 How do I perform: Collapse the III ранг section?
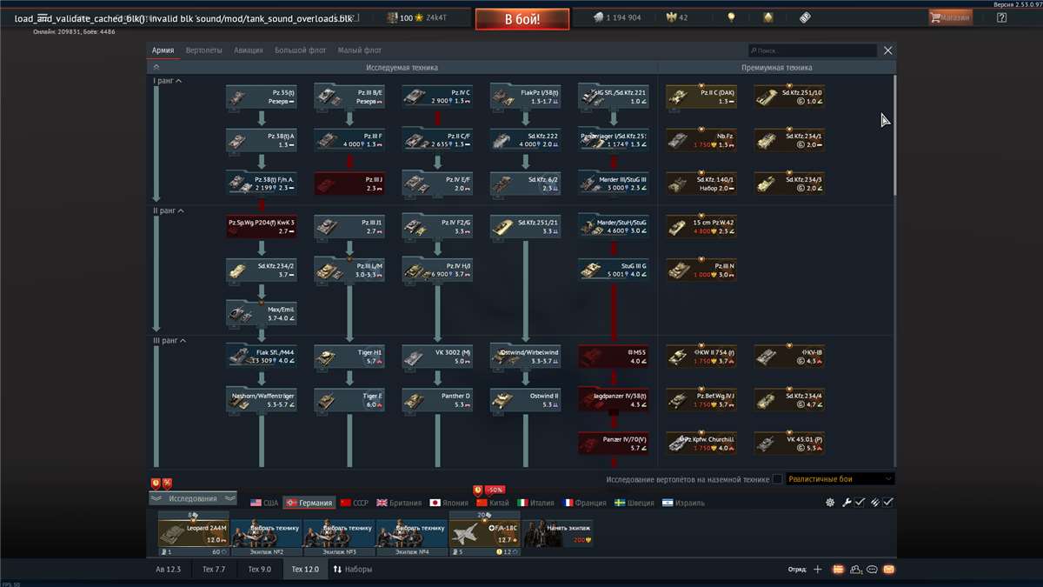click(173, 339)
